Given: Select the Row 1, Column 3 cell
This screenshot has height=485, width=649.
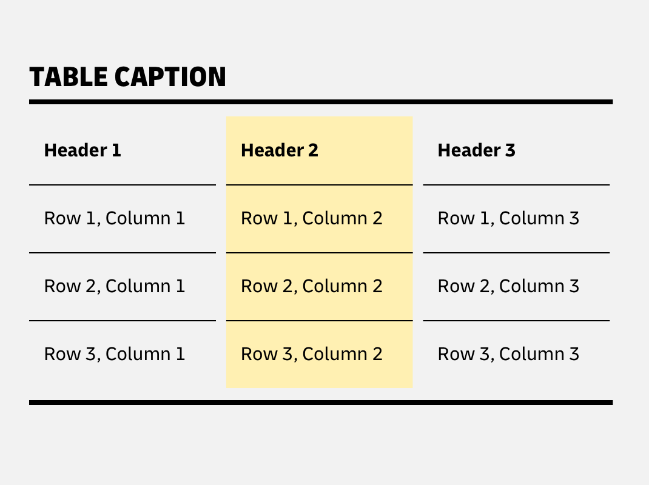Looking at the screenshot, I should click(x=508, y=218).
